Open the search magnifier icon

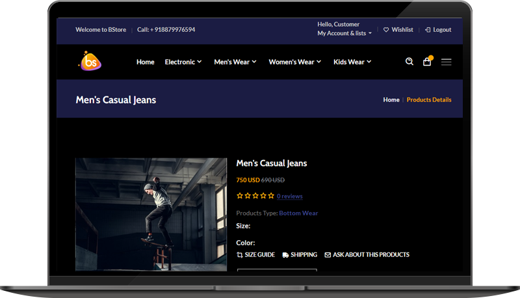409,61
